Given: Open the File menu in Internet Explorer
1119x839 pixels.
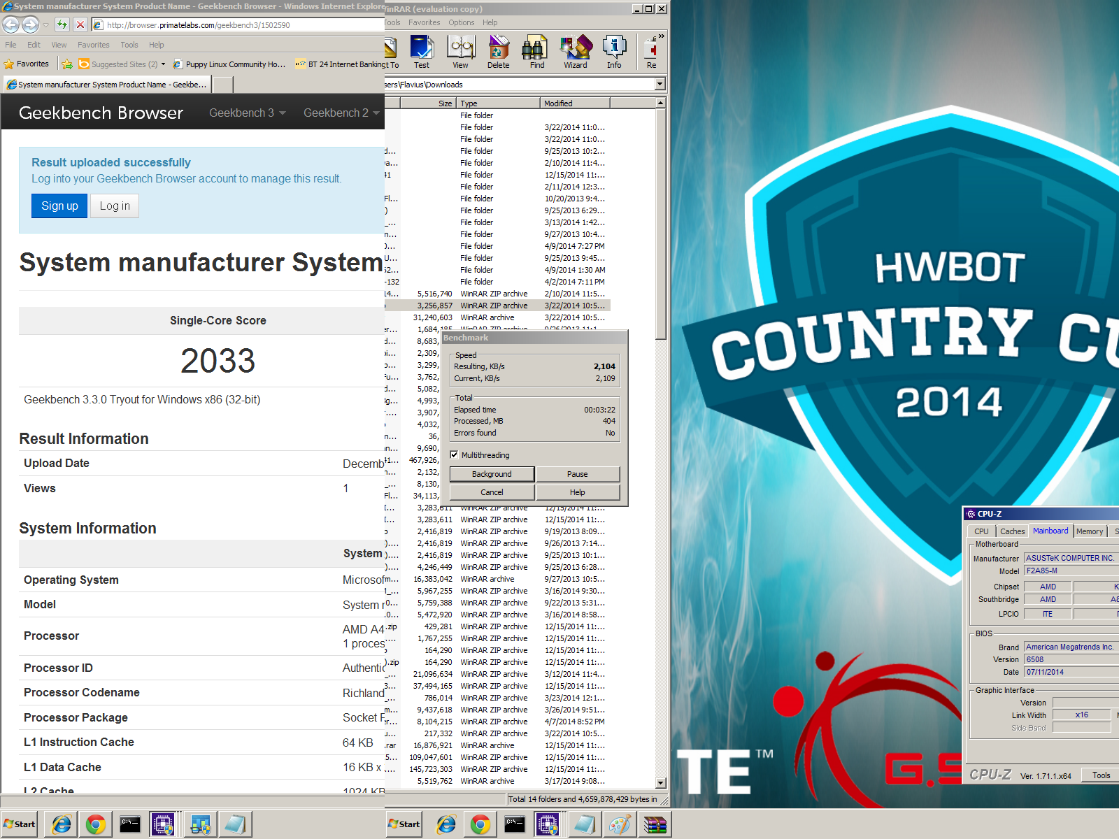Looking at the screenshot, I should (10, 45).
